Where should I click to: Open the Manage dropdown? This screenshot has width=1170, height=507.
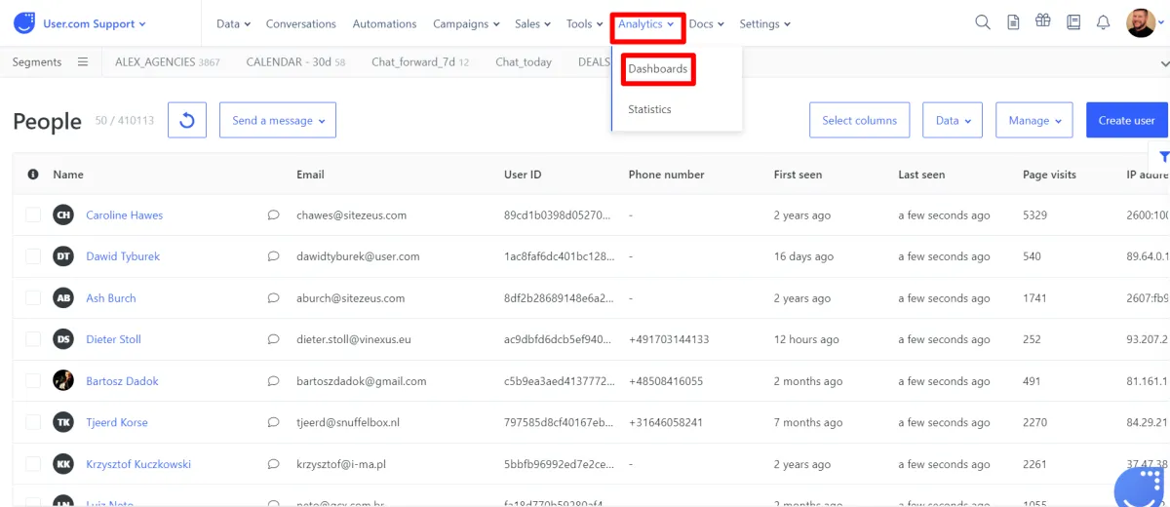(1033, 121)
